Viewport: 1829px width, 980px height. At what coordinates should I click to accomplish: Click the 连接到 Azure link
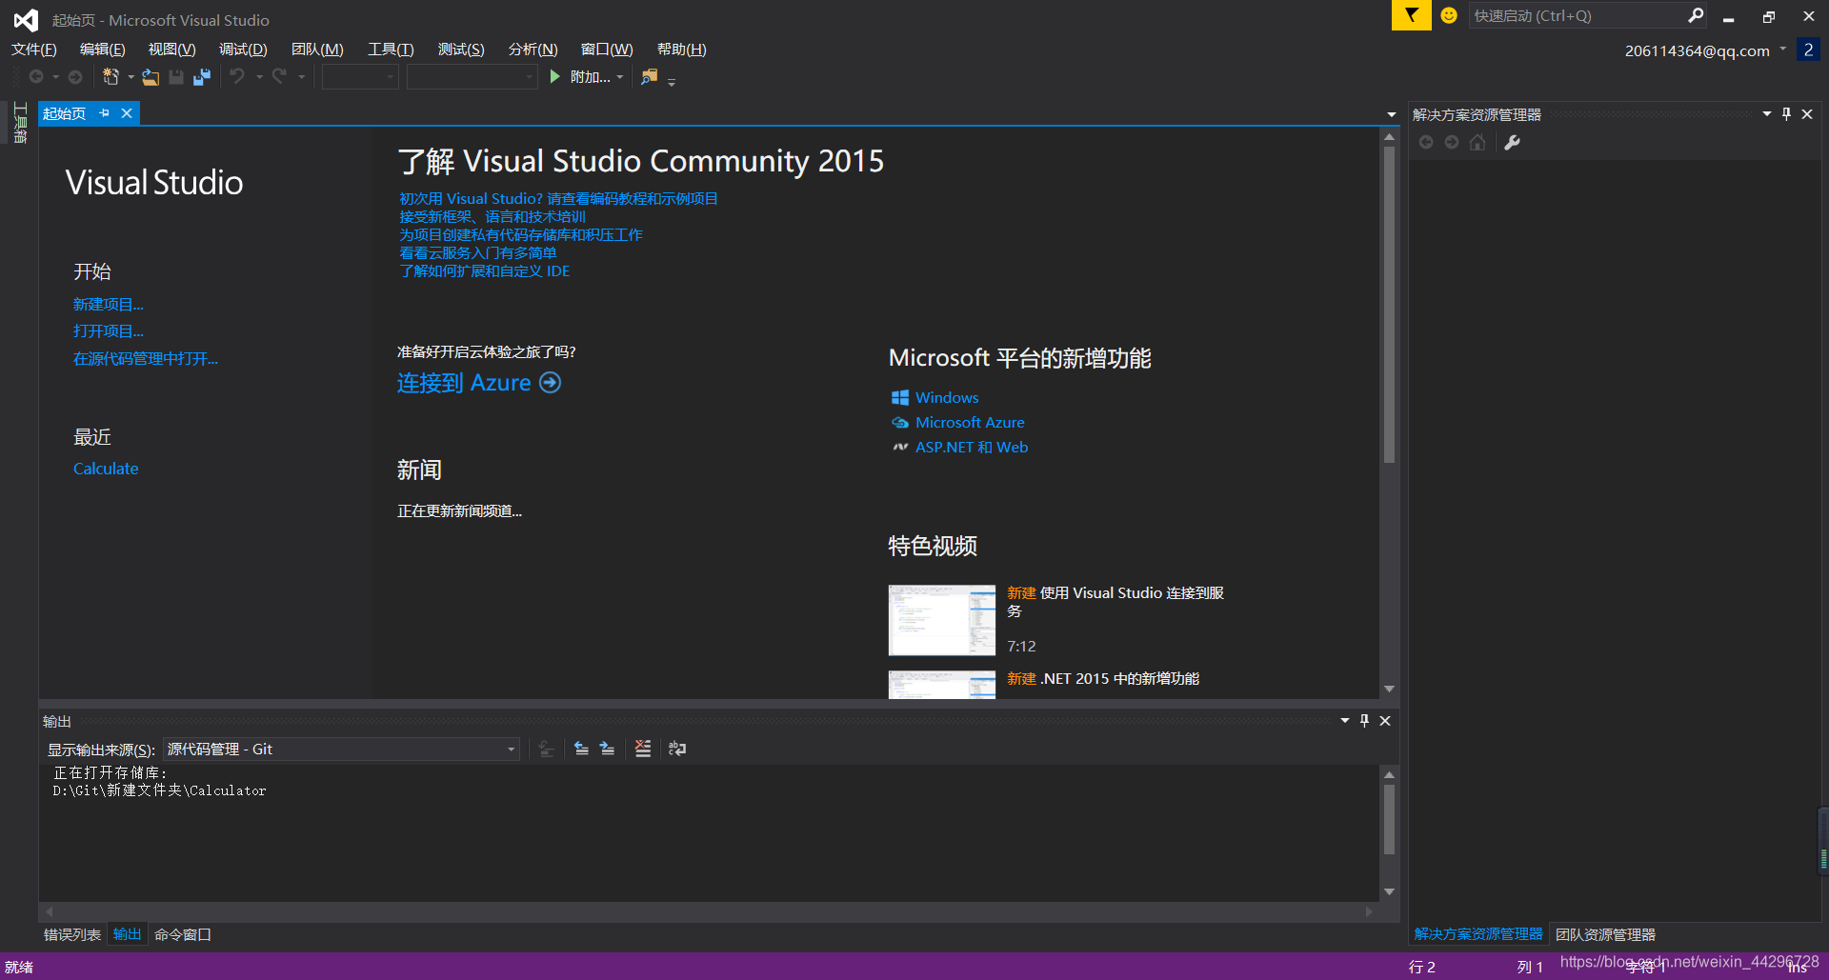click(464, 382)
